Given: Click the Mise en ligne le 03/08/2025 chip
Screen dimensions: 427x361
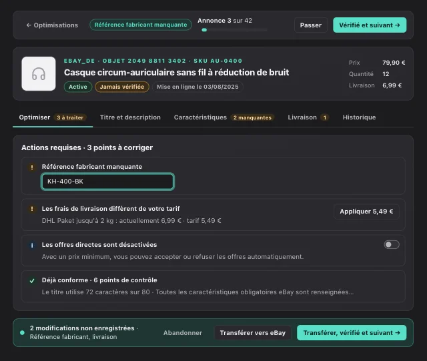Looking at the screenshot, I should (x=197, y=87).
